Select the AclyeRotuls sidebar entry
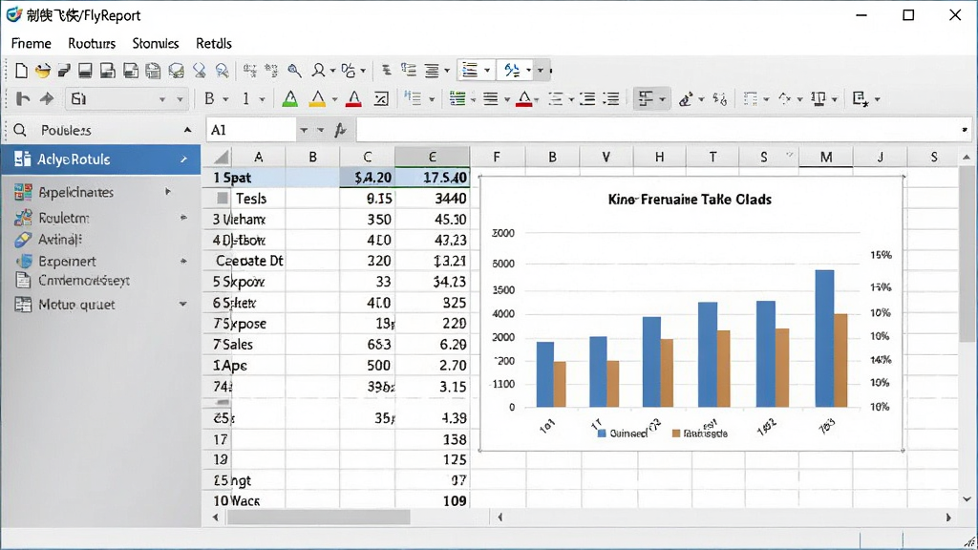Viewport: 978px width, 550px height. click(100, 159)
